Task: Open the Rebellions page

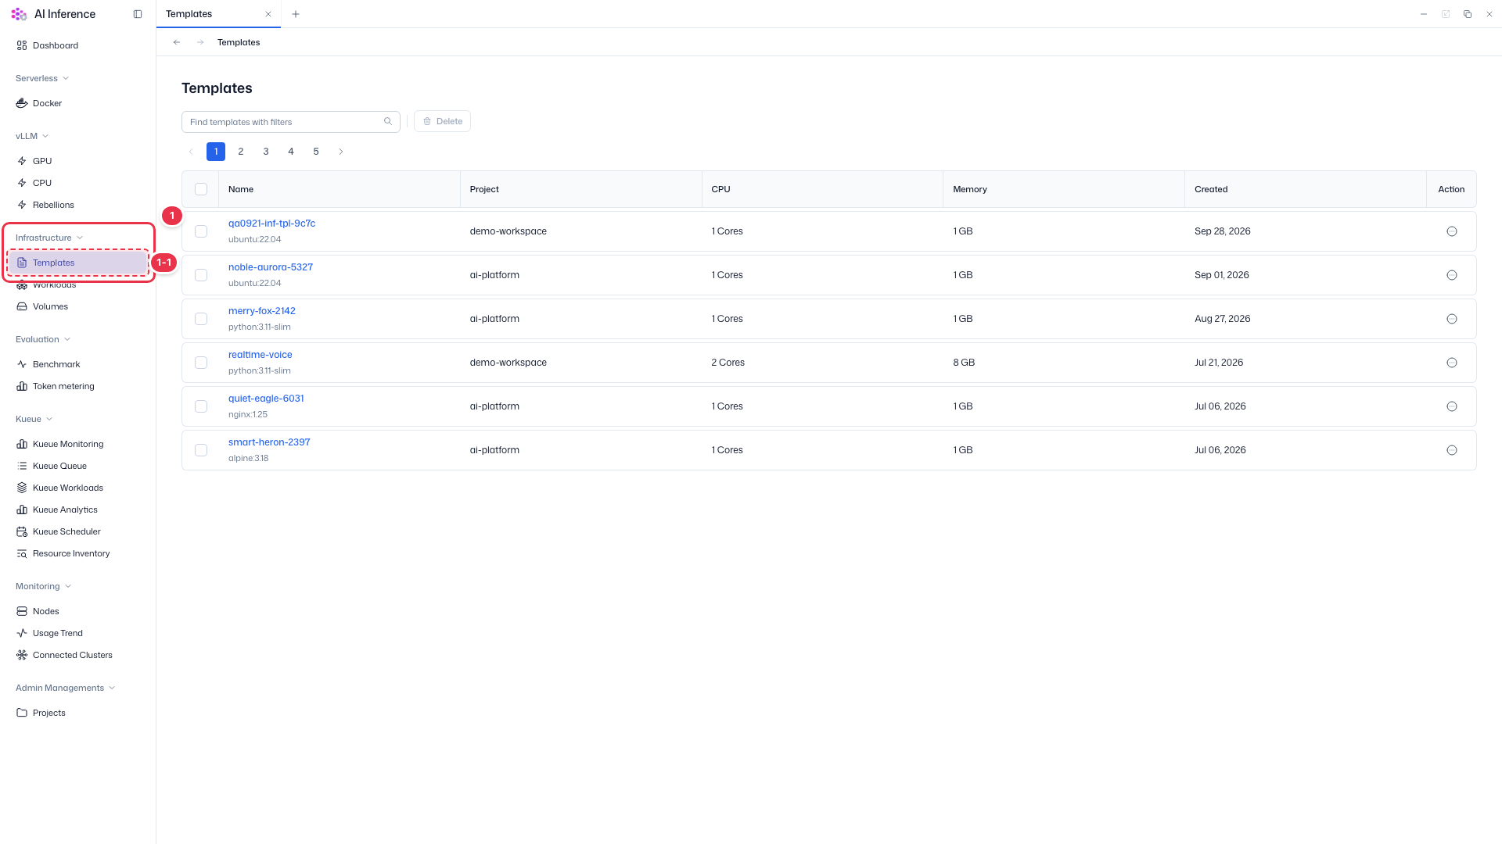Action: coord(53,205)
